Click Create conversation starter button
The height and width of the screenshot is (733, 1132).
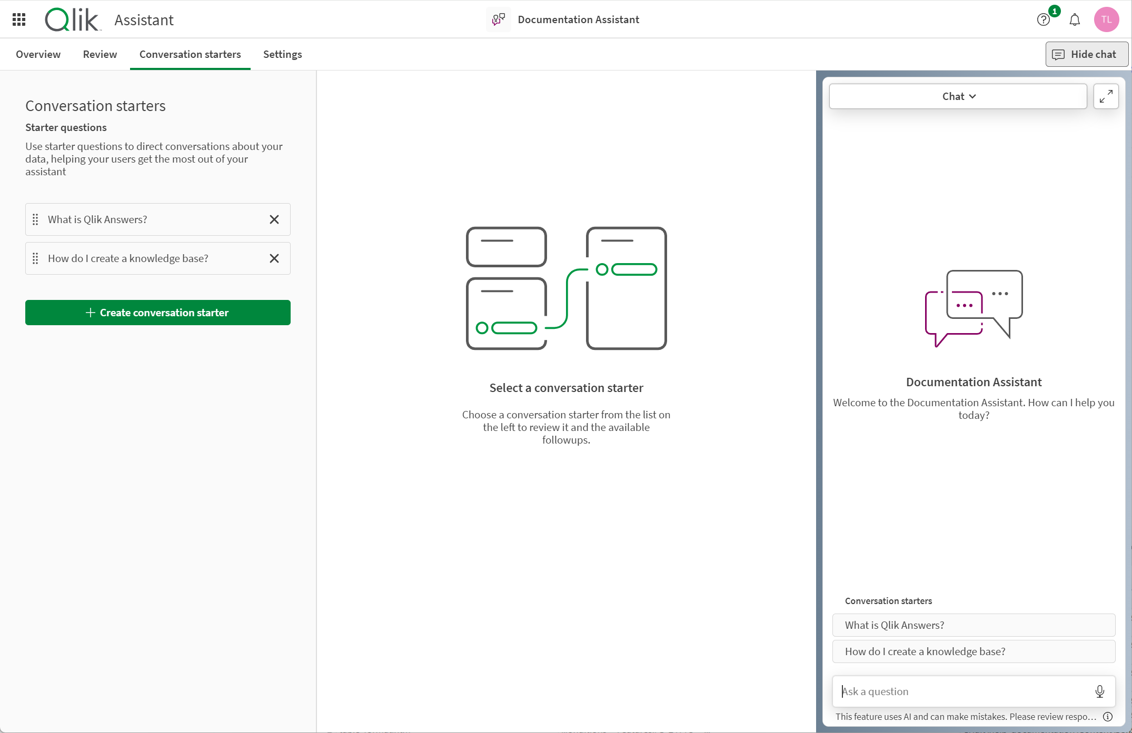click(157, 313)
